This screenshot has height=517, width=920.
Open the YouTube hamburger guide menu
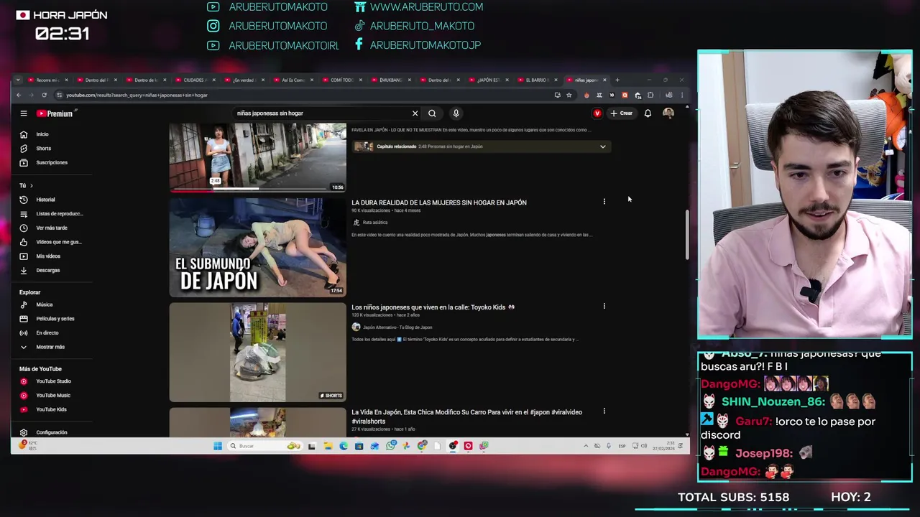[x=23, y=113]
